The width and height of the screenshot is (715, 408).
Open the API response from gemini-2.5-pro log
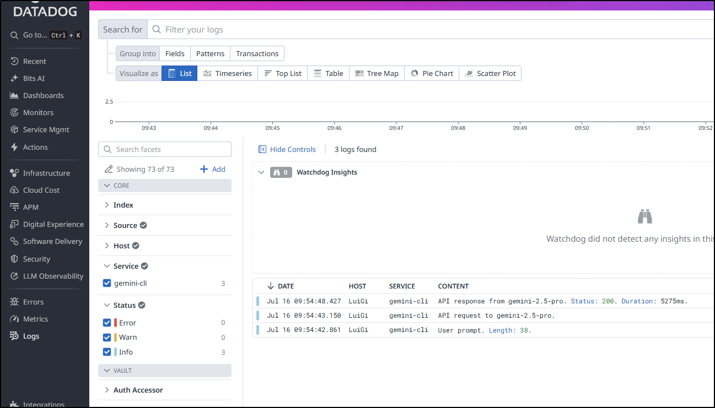(x=483, y=301)
